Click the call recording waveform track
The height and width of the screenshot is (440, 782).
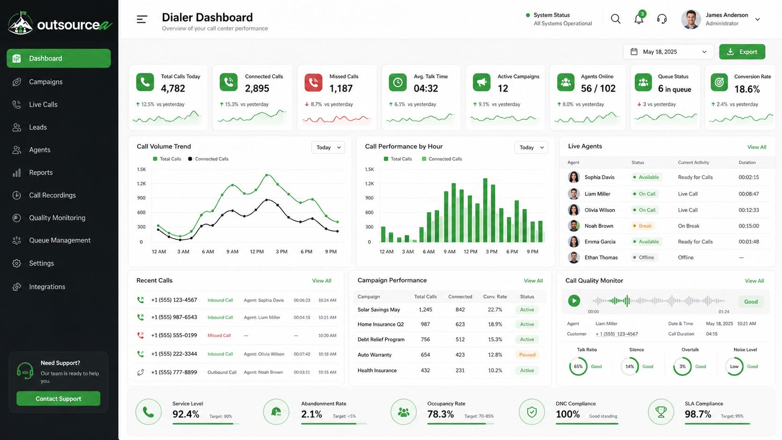click(x=659, y=301)
